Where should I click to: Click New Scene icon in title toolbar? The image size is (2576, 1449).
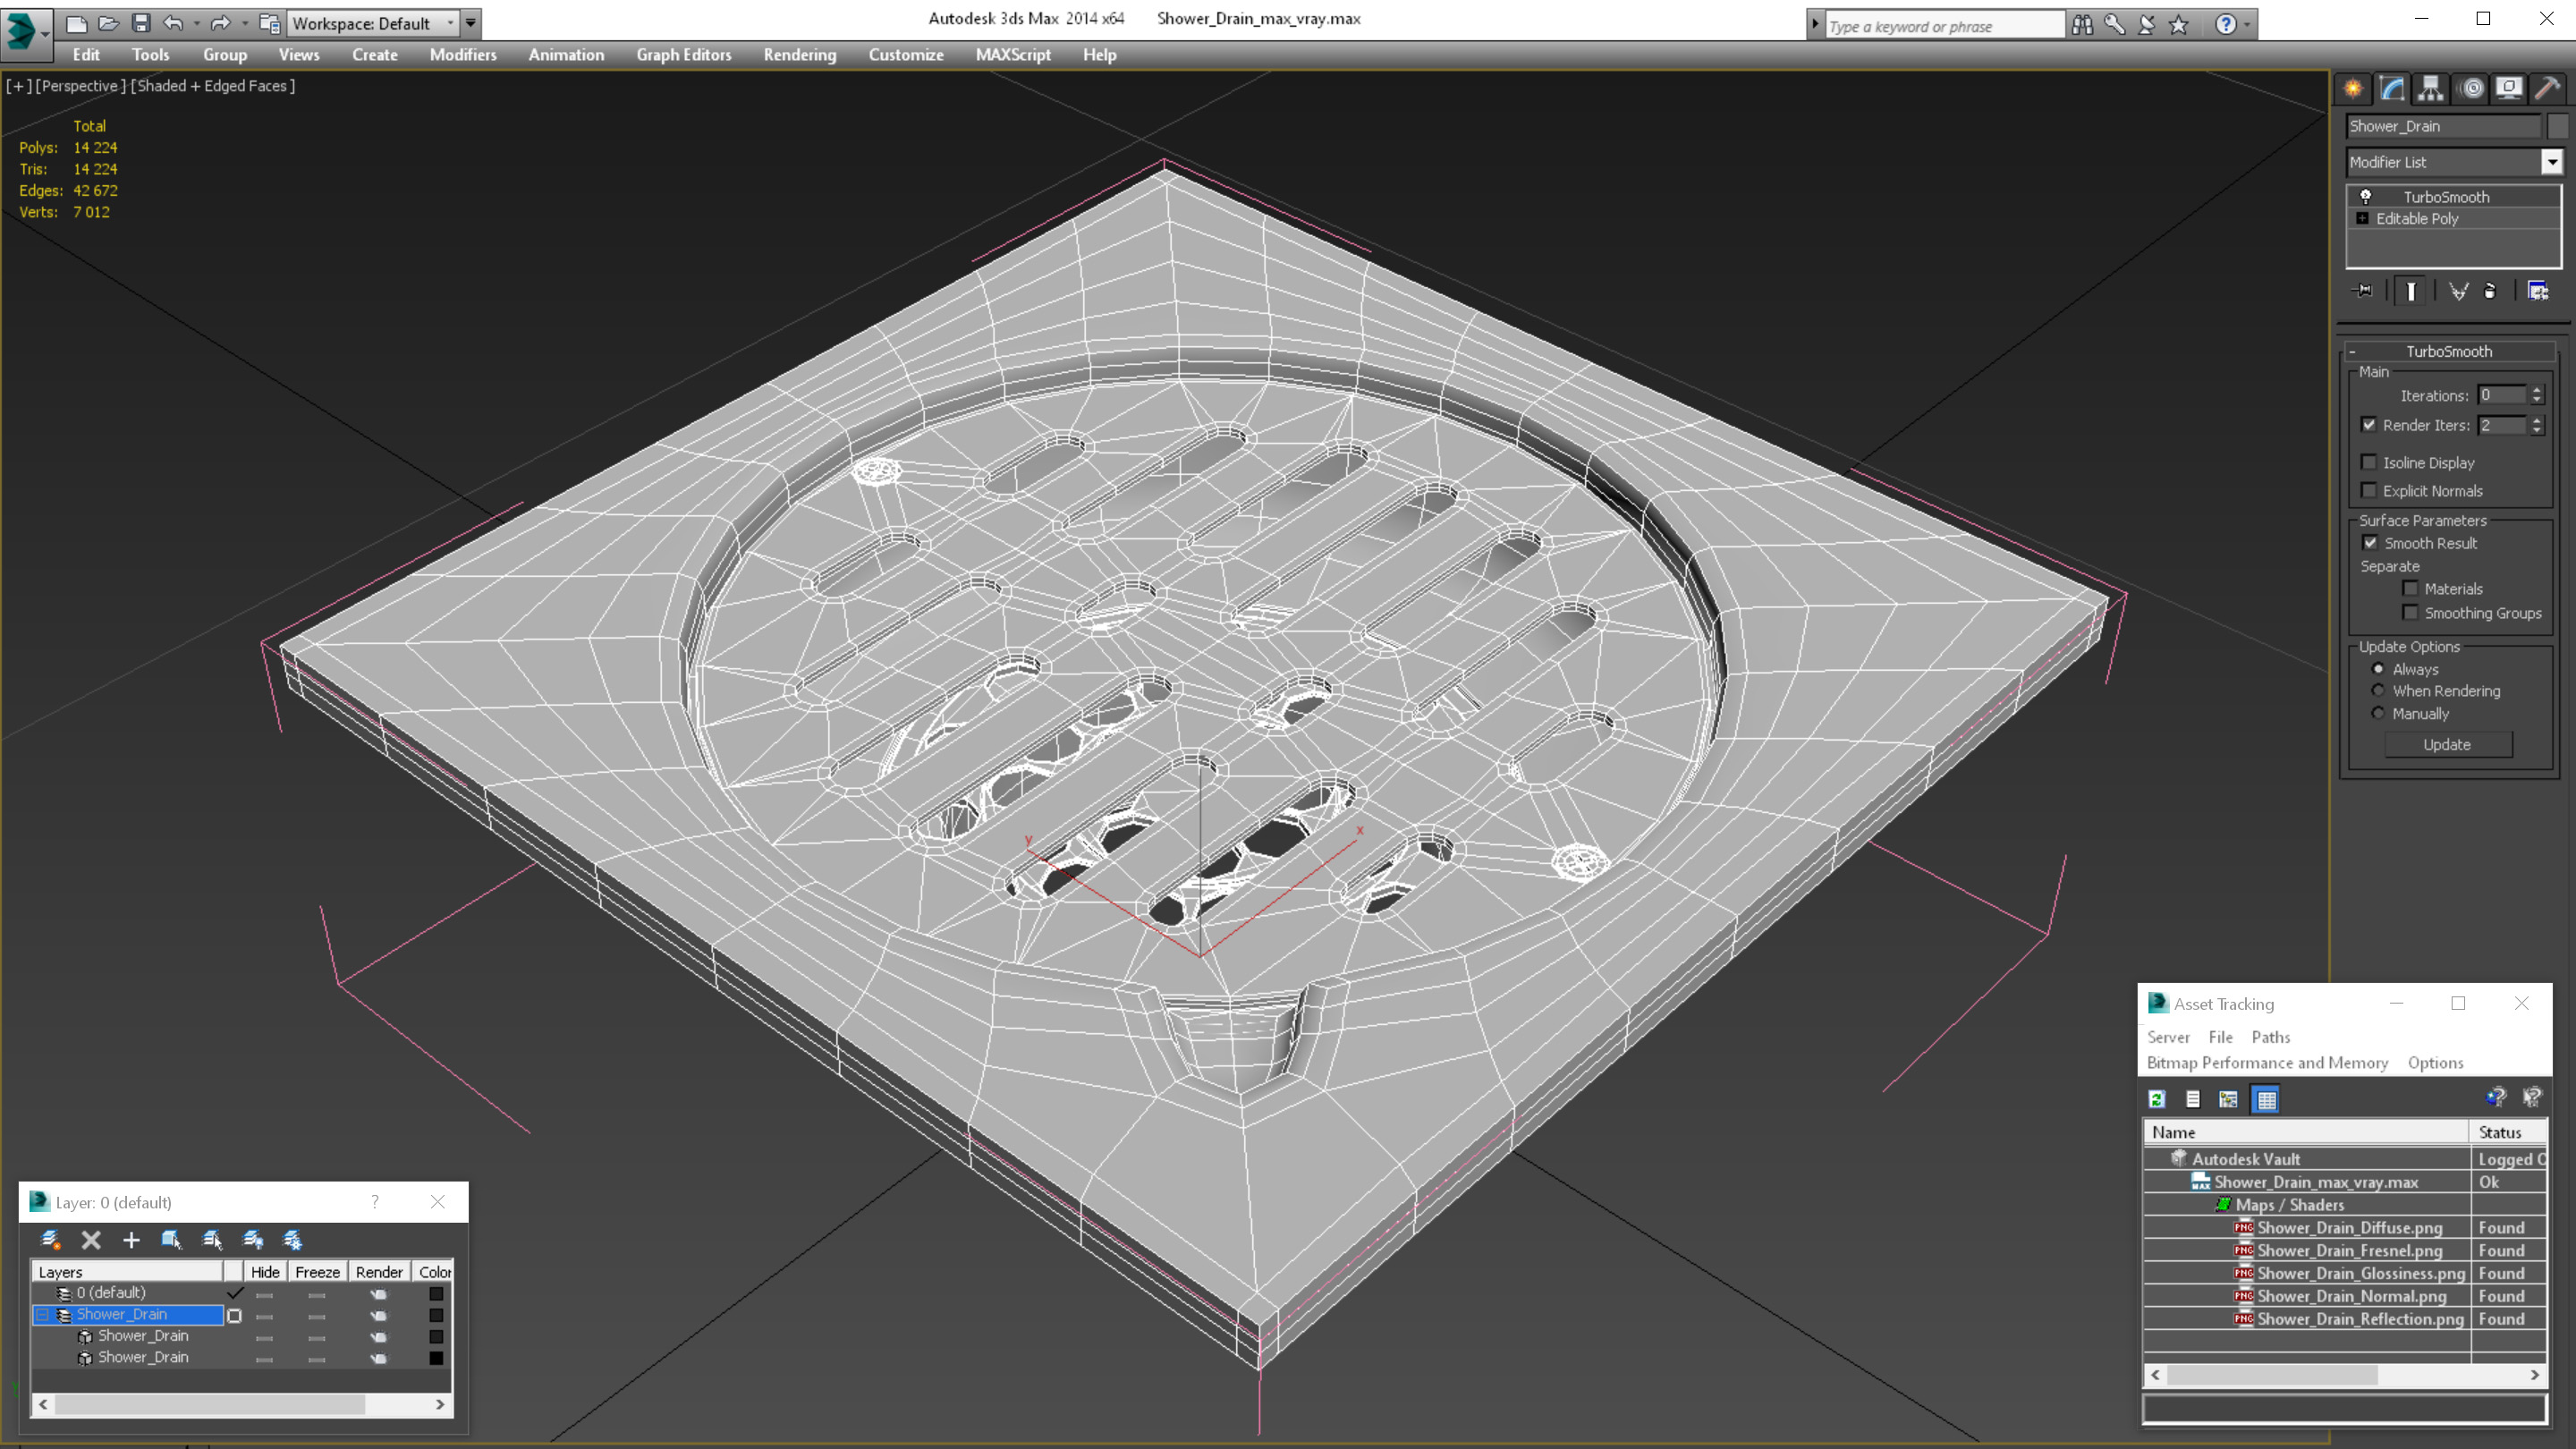(76, 23)
